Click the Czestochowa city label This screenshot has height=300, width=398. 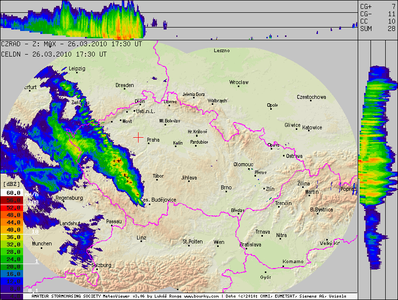point(312,97)
